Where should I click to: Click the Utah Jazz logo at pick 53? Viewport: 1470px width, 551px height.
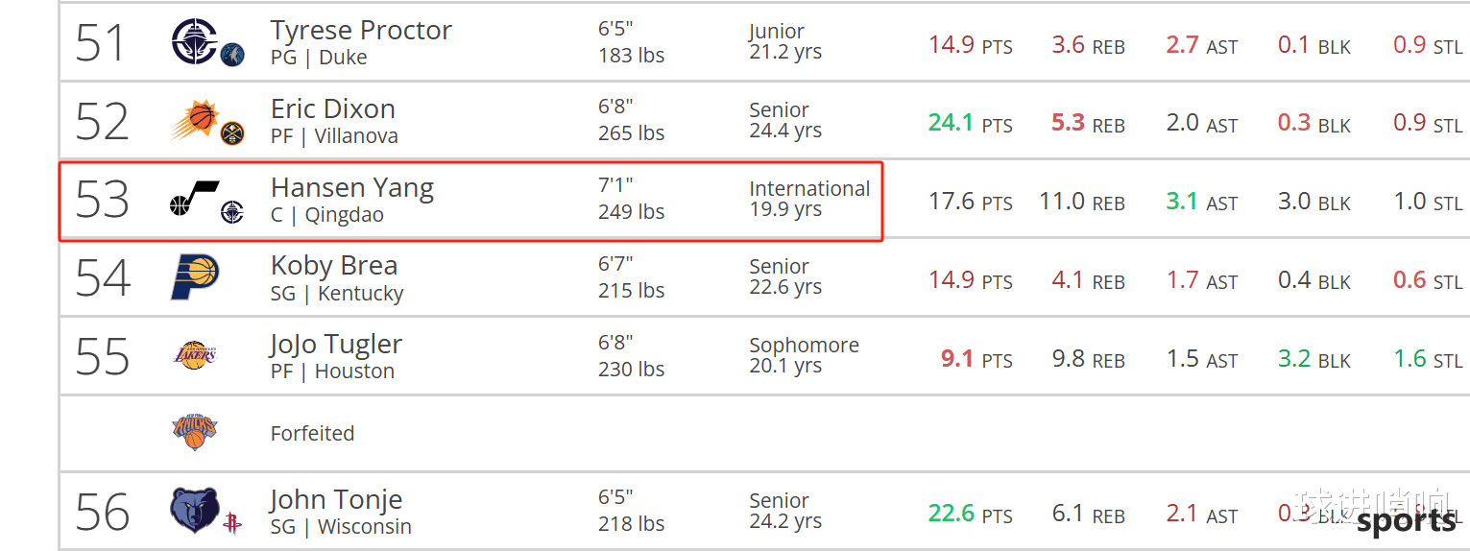194,197
